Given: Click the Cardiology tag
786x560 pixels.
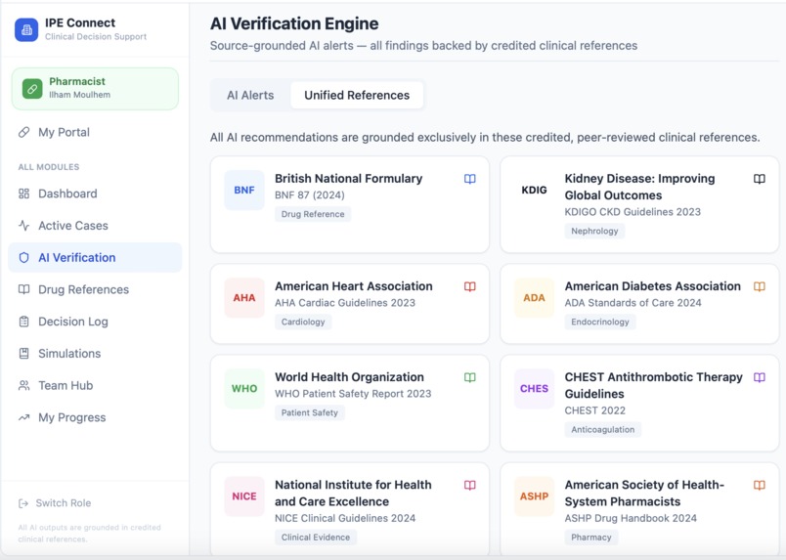Looking at the screenshot, I should tap(303, 322).
